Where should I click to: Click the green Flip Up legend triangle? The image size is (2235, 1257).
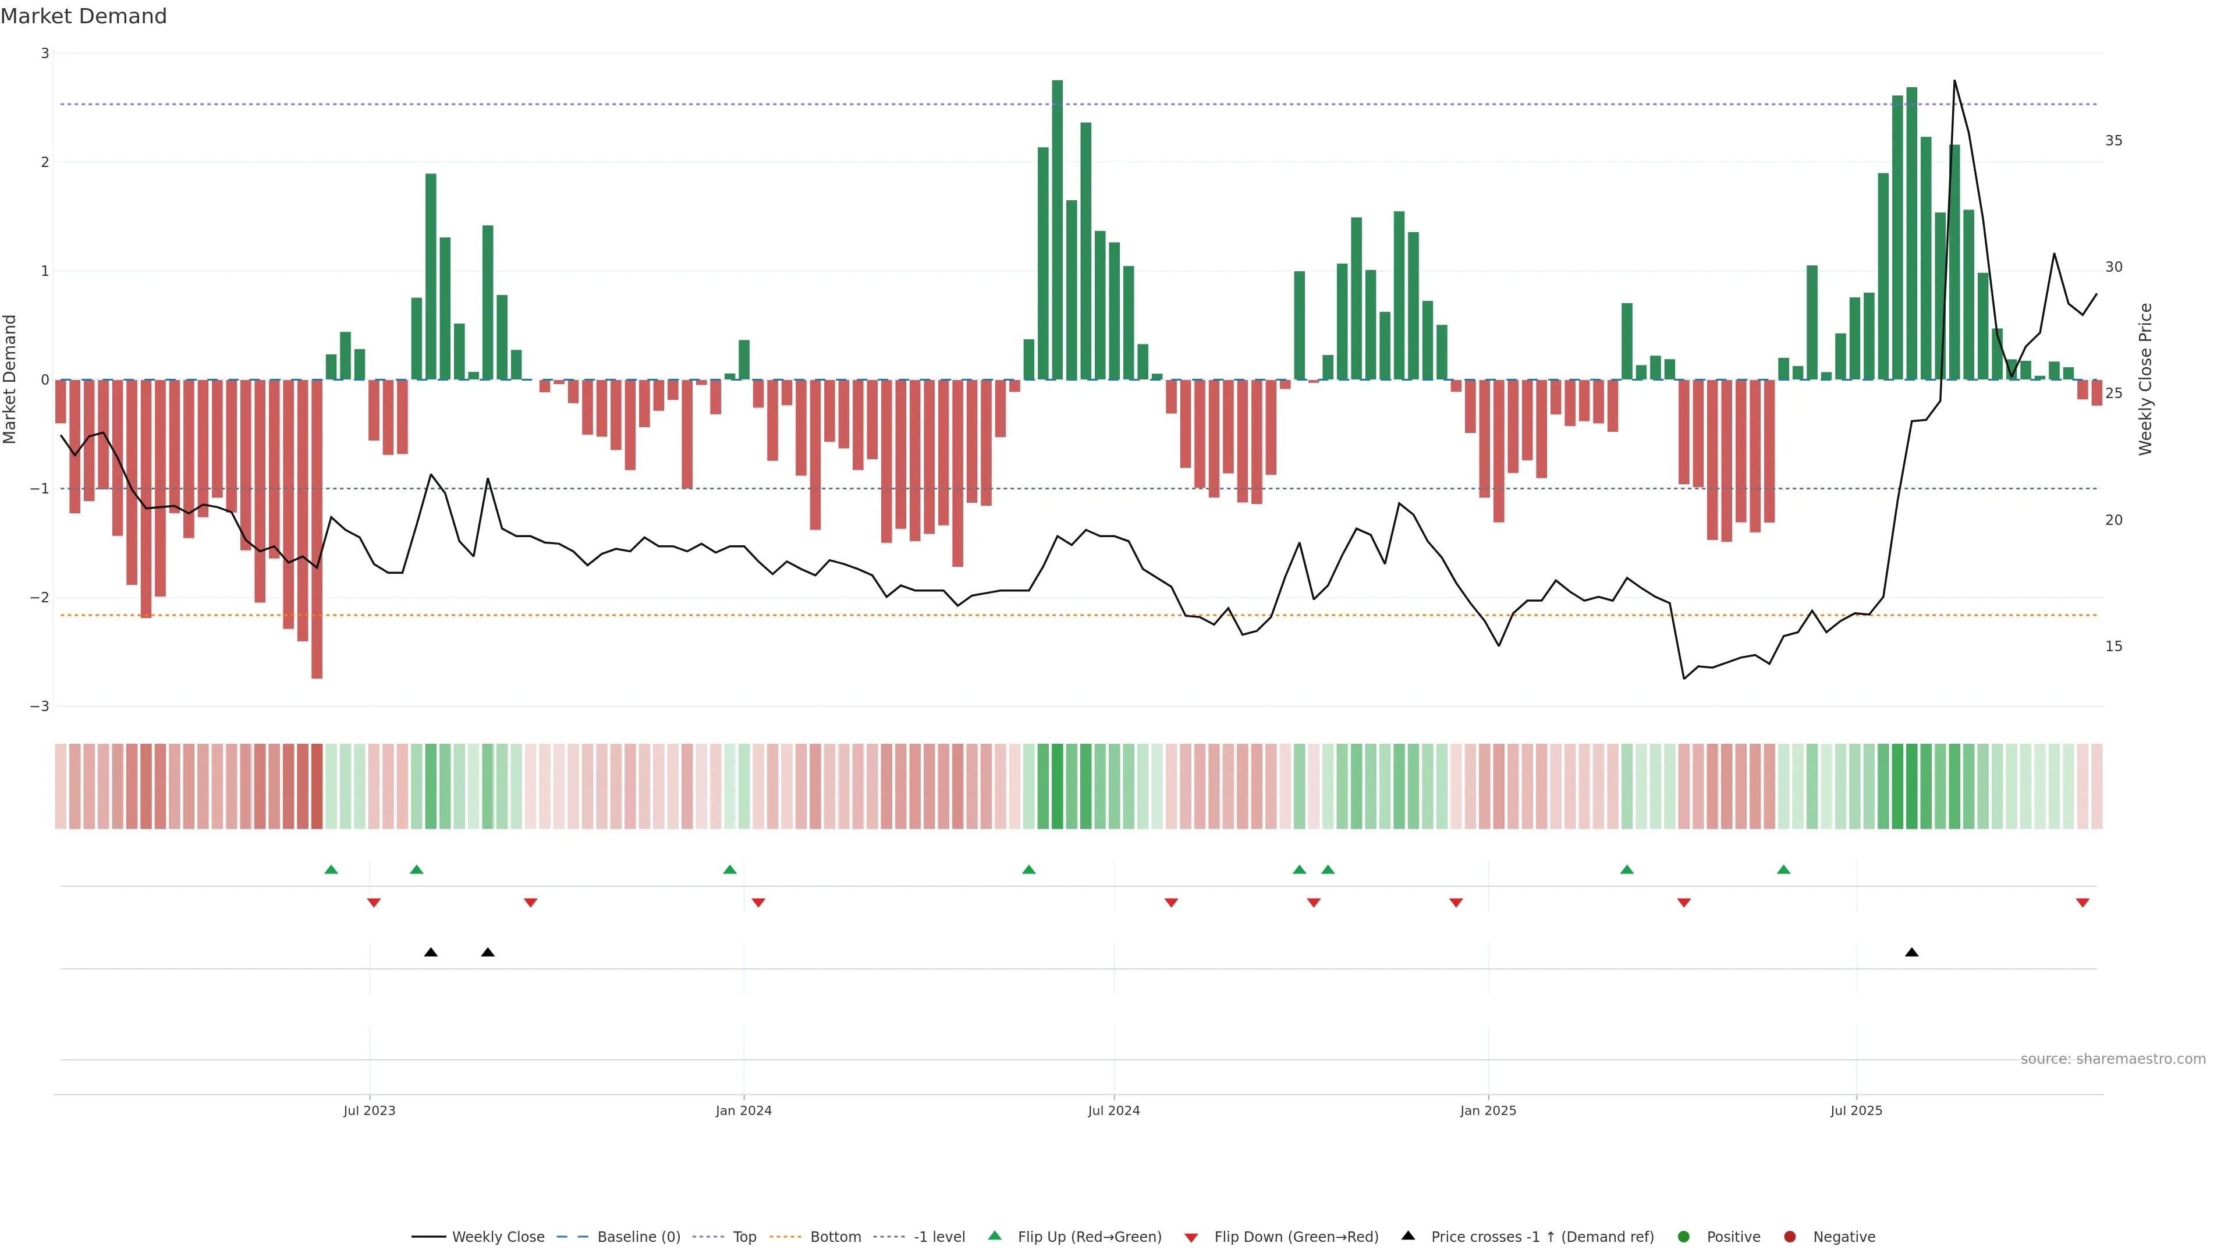point(995,1236)
